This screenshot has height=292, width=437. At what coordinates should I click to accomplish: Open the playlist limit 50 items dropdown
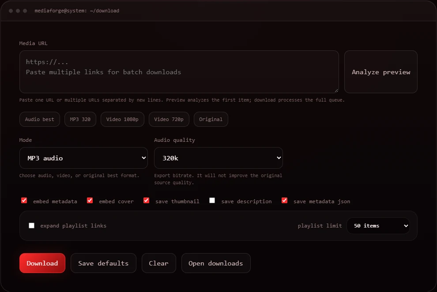pyautogui.click(x=378, y=226)
